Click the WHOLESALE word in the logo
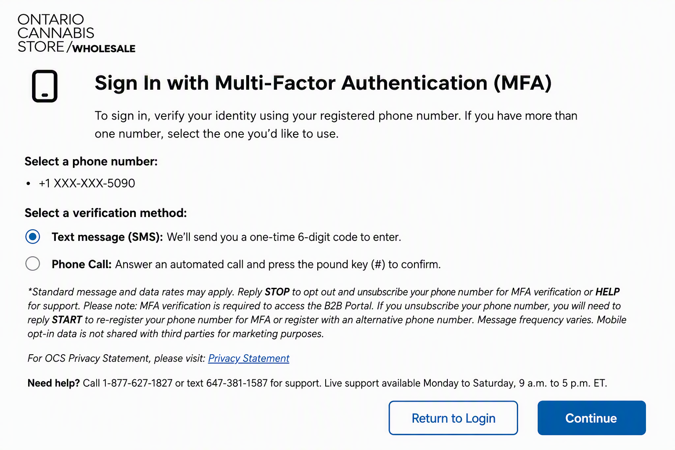This screenshot has height=450, width=675. 104,49
